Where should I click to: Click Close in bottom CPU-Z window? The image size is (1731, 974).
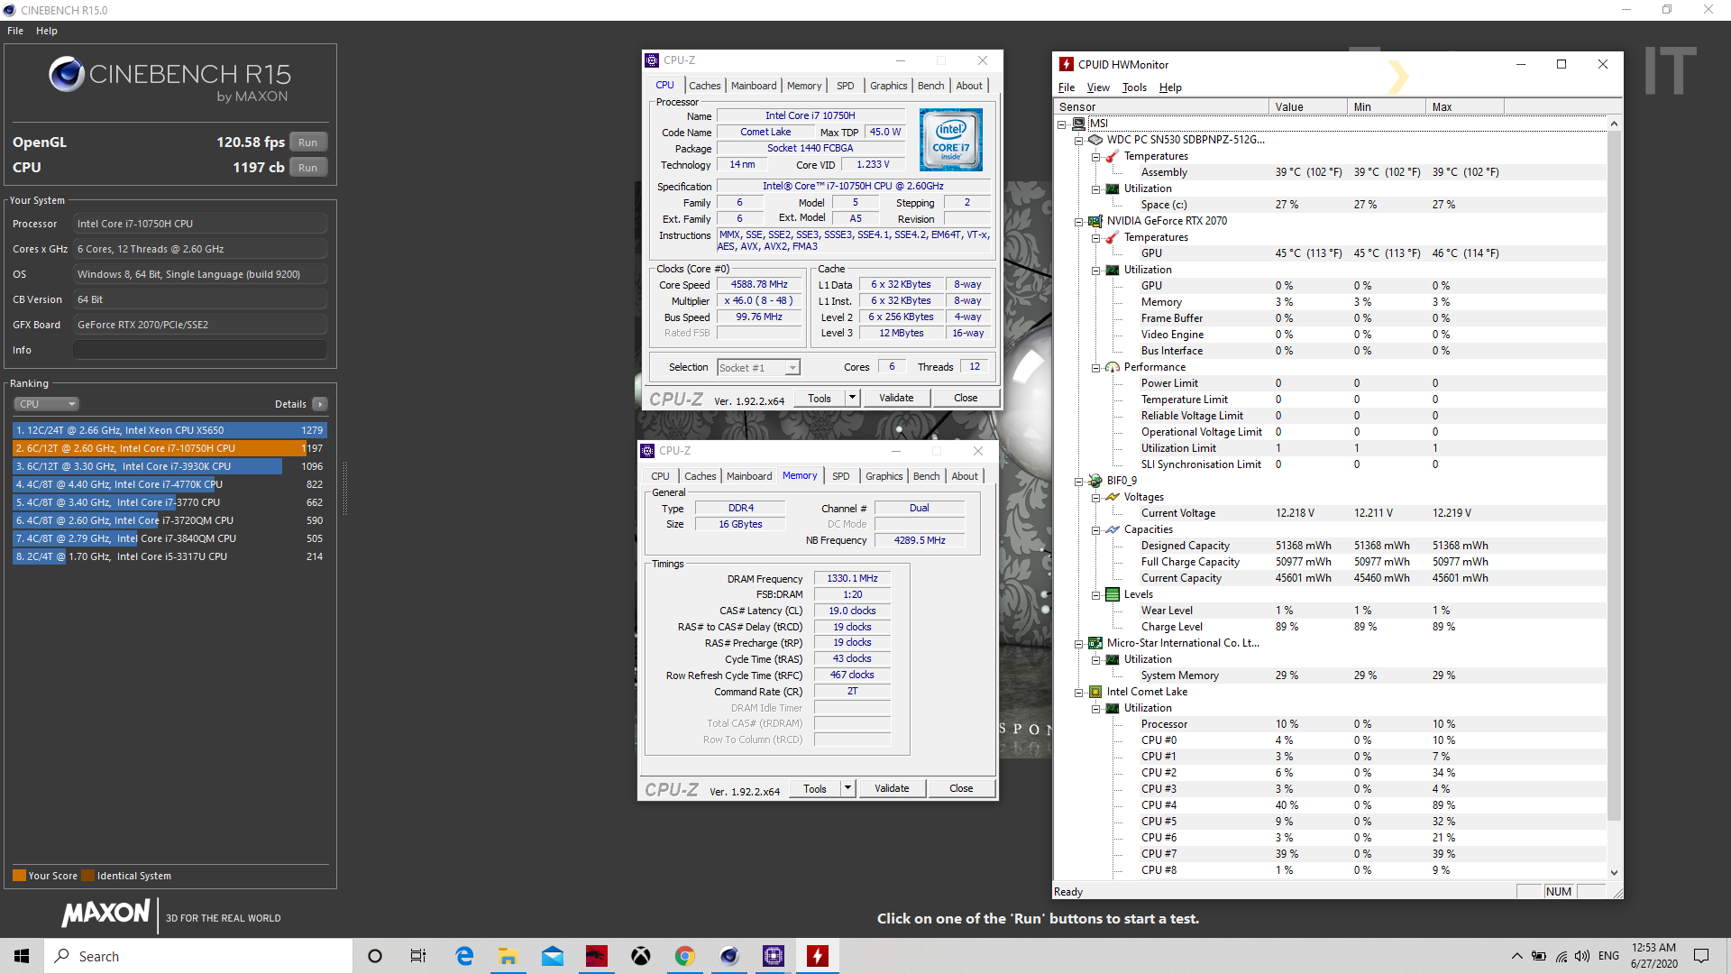(961, 788)
